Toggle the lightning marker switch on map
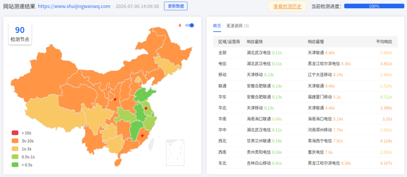Image resolution: width=407 pixels, height=177 pixels. click(190, 25)
